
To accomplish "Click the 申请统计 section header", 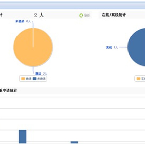I will pyautogui.click(x=8, y=90).
